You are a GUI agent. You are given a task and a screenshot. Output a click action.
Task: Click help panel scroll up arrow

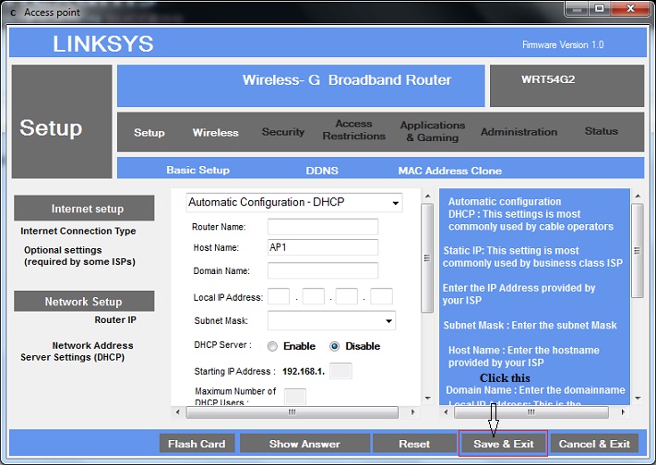click(638, 196)
